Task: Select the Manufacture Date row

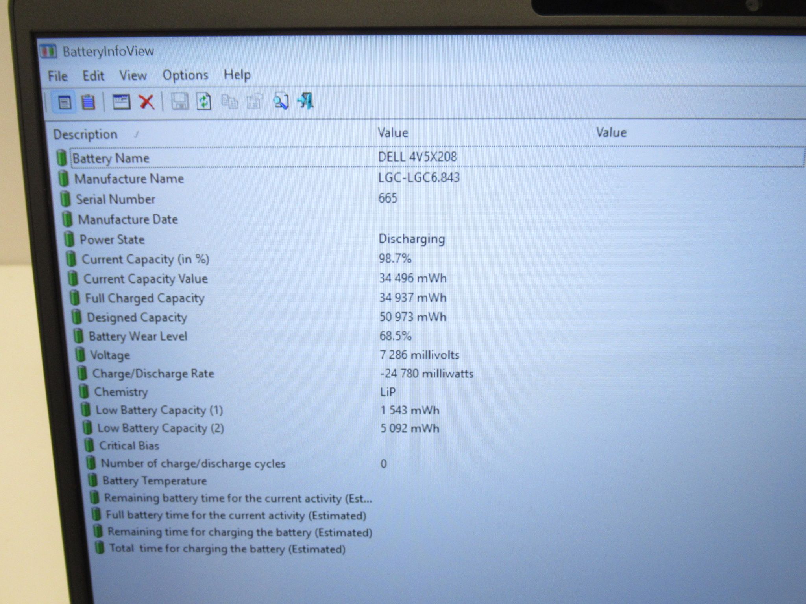Action: [434, 219]
